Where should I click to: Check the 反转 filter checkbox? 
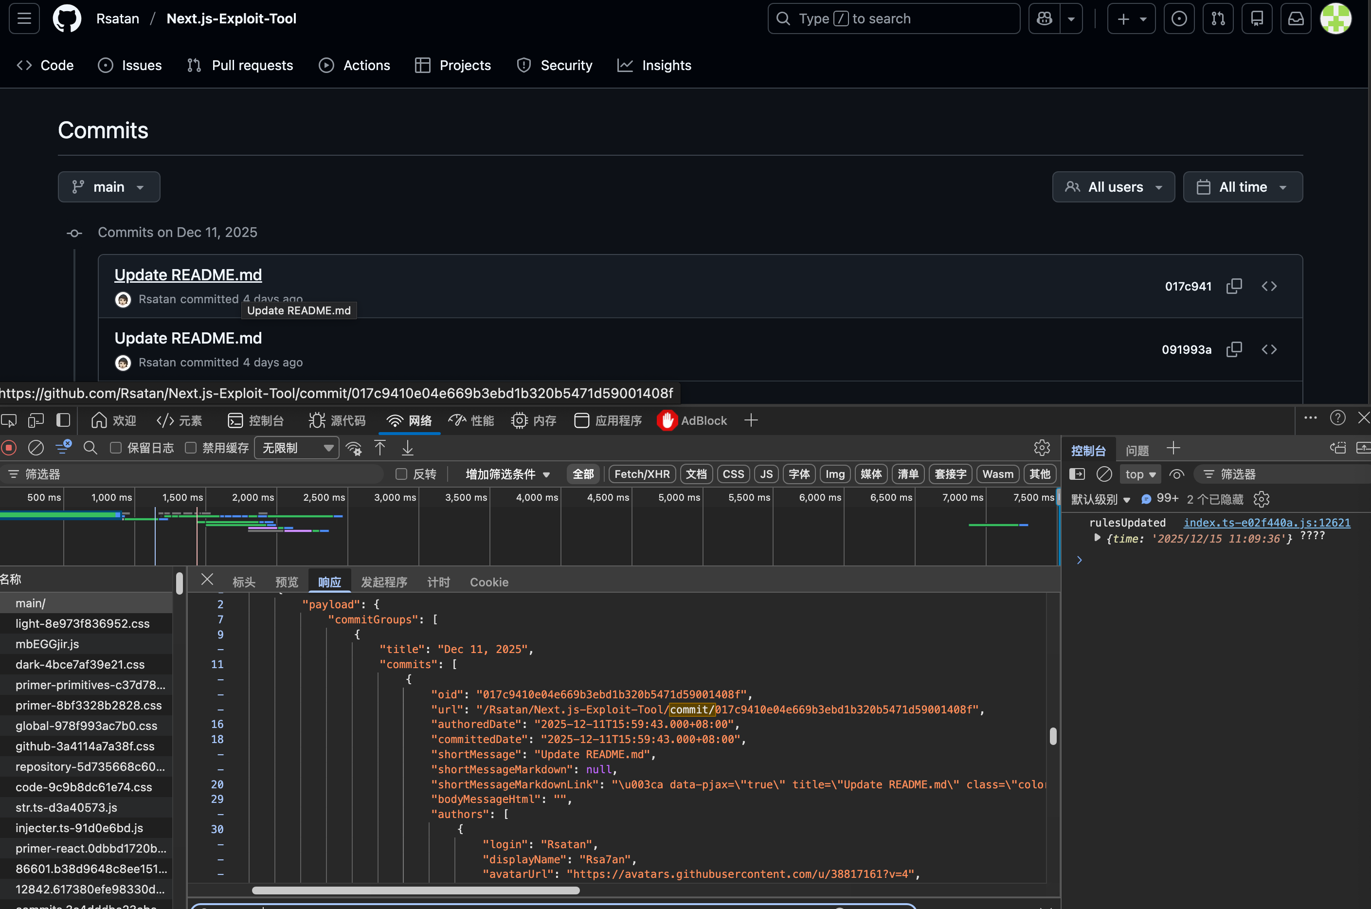pyautogui.click(x=401, y=474)
